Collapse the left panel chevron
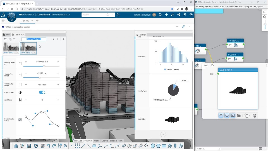The width and height of the screenshot is (268, 151). point(65,32)
